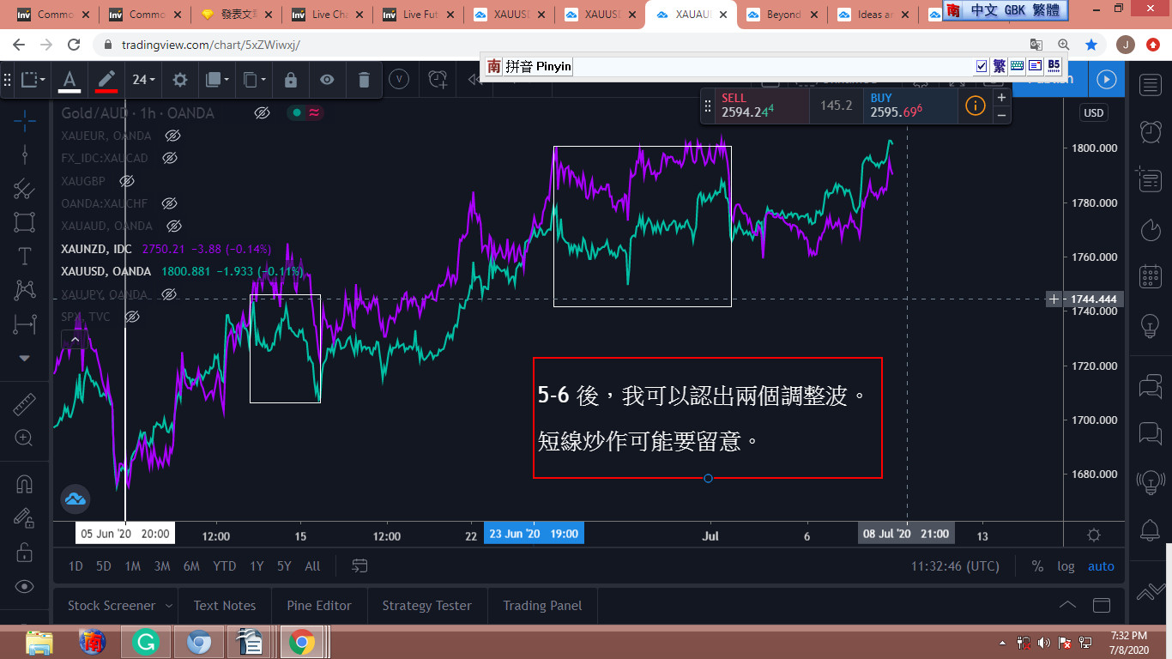Open chat bubbles in right sidebar
The width and height of the screenshot is (1172, 659).
pos(1151,386)
